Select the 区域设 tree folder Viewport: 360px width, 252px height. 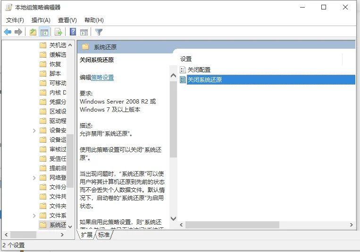click(52, 112)
